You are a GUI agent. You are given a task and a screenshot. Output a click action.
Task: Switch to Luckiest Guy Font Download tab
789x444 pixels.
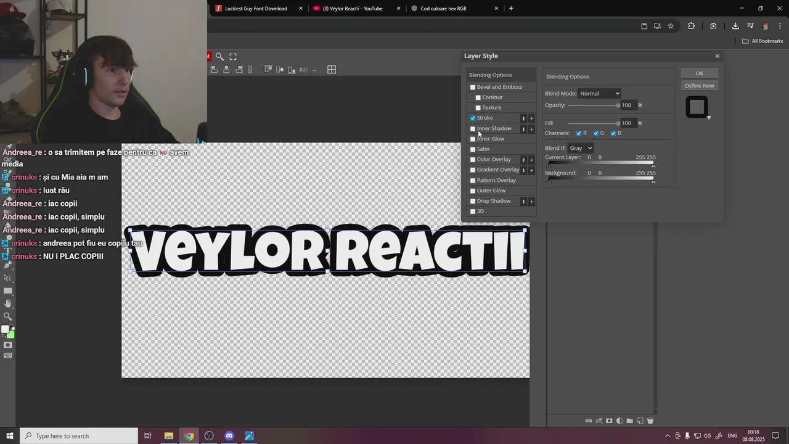point(258,9)
